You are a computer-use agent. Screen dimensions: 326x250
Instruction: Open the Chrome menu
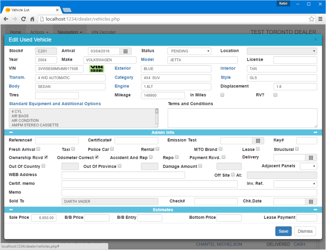(x=321, y=19)
